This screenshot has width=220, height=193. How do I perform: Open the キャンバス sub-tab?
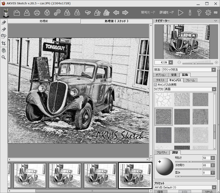[175, 80]
